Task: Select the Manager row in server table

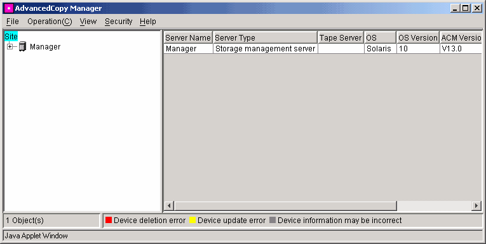Action: click(x=323, y=49)
